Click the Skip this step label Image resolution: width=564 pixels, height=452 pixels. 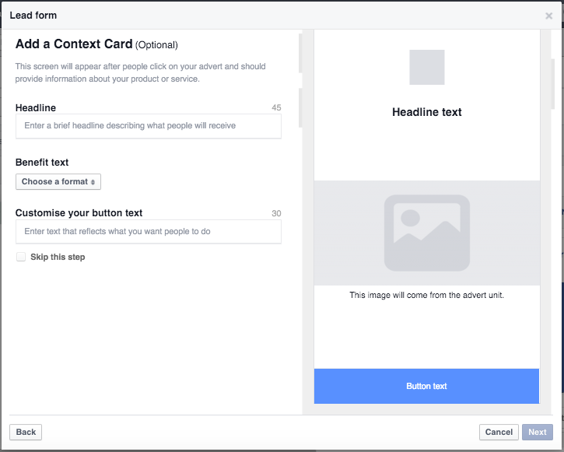pos(58,257)
